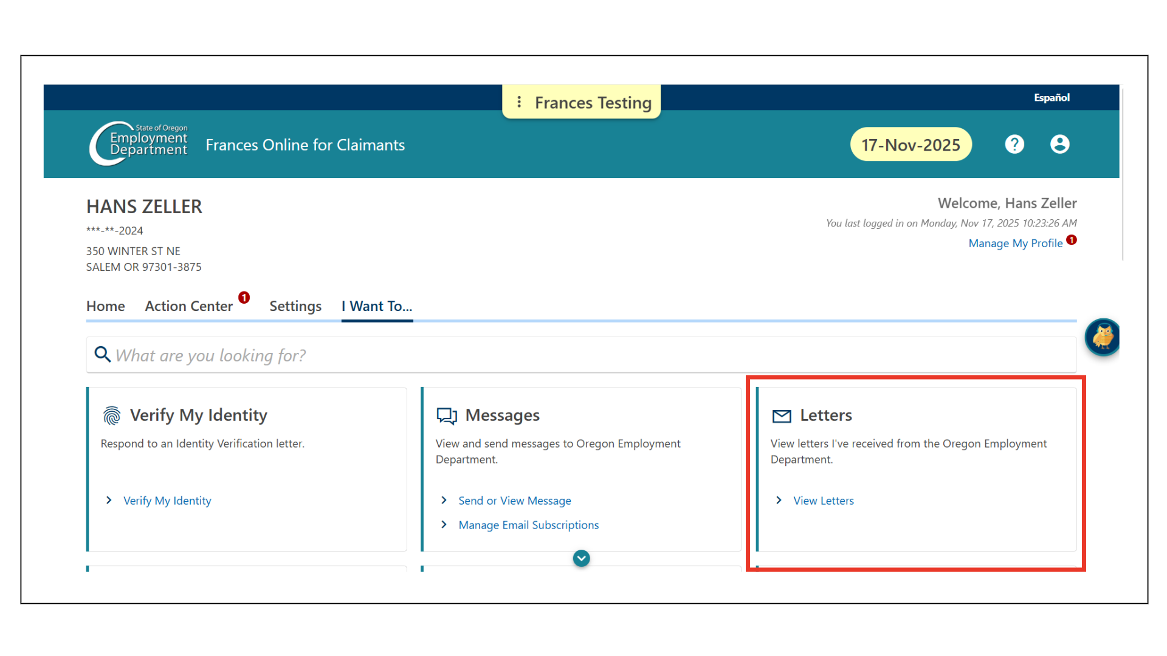Click the search magnifying glass icon
The image size is (1167, 656).
point(103,355)
